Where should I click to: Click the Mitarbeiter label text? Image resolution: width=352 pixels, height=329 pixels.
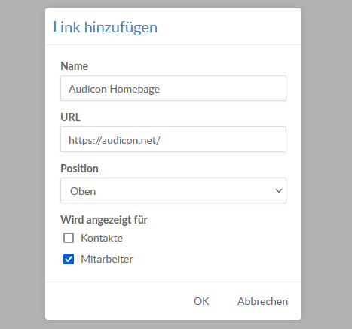pyautogui.click(x=107, y=259)
